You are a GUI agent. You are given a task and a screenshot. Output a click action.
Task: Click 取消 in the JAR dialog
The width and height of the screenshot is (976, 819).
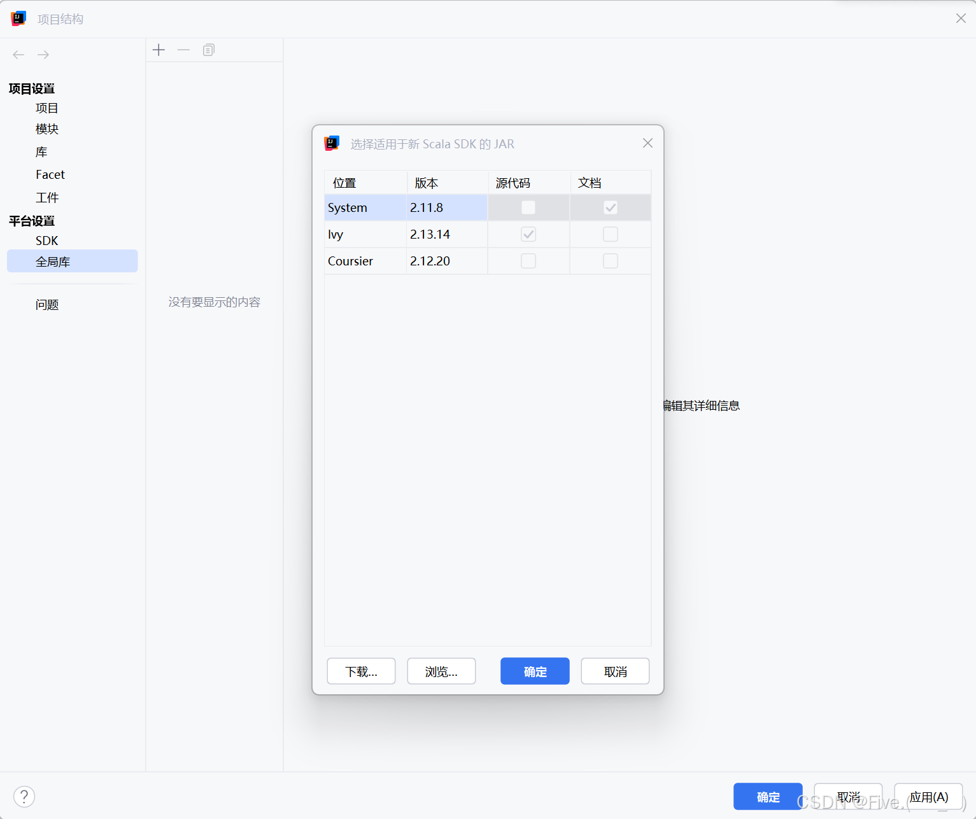(x=615, y=671)
